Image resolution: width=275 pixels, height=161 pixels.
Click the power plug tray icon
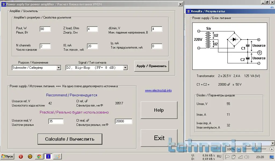coord(234,157)
